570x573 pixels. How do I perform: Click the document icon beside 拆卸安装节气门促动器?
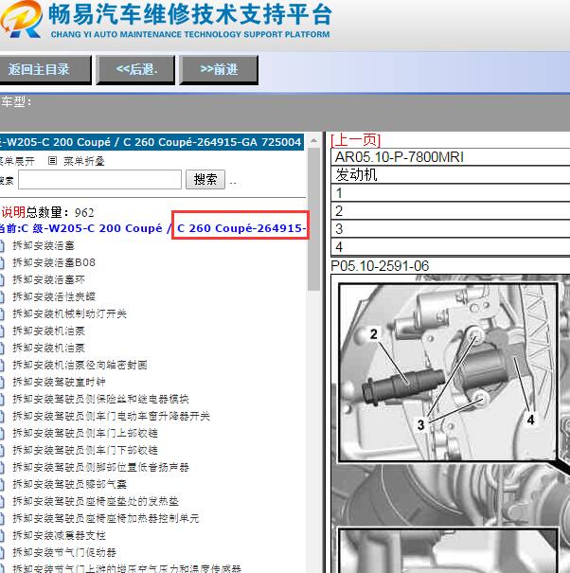2,552
